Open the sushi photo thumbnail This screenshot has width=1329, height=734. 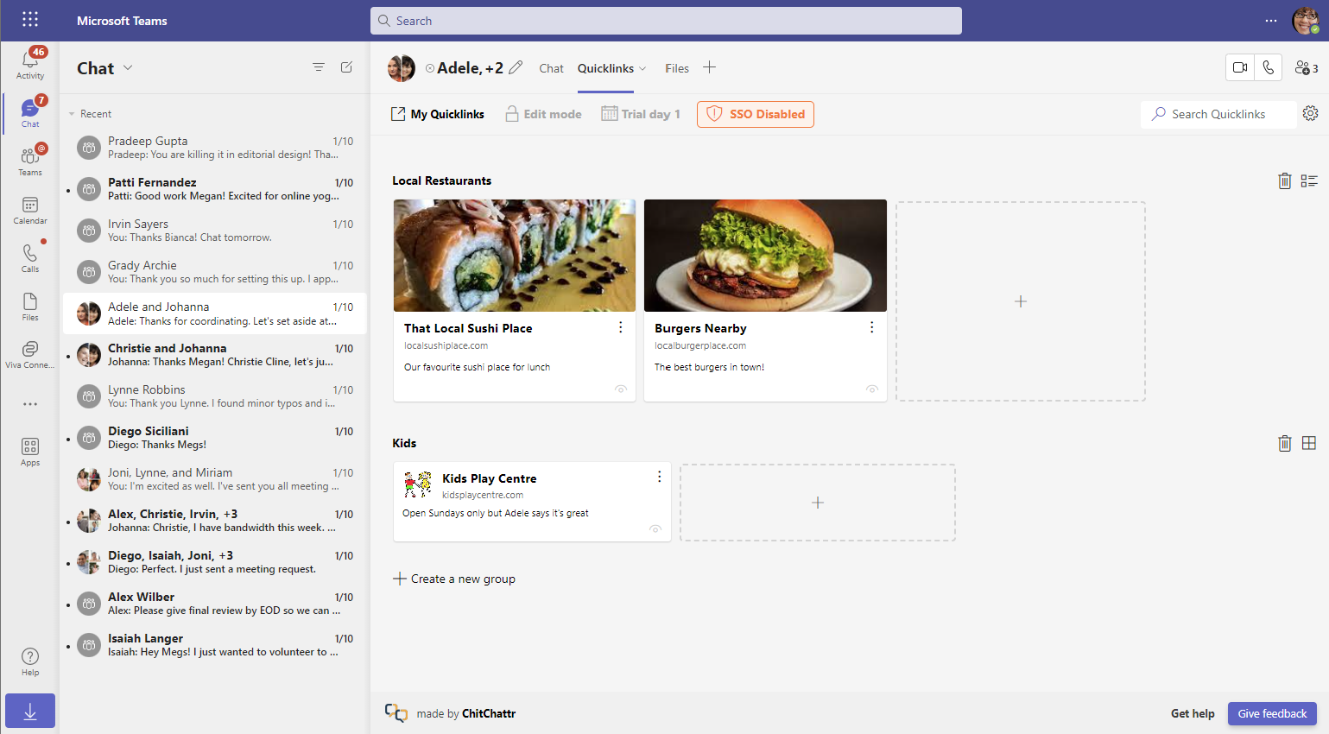tap(515, 256)
